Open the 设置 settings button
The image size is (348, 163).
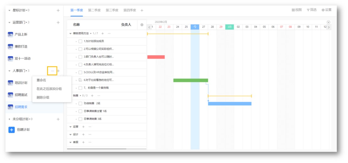click(326, 10)
